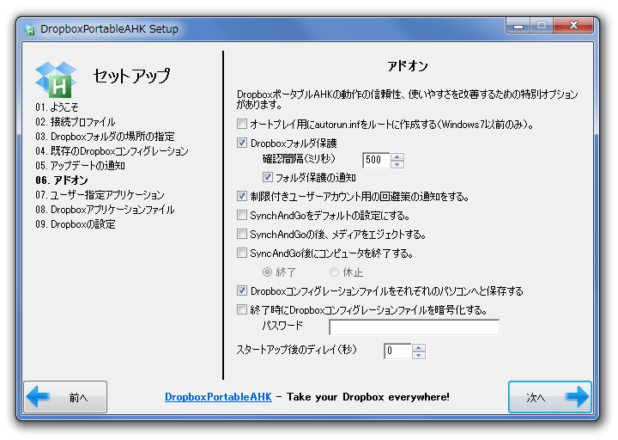Select step 01. ようこそ
Screen dimensions: 618x440
[x=57, y=107]
